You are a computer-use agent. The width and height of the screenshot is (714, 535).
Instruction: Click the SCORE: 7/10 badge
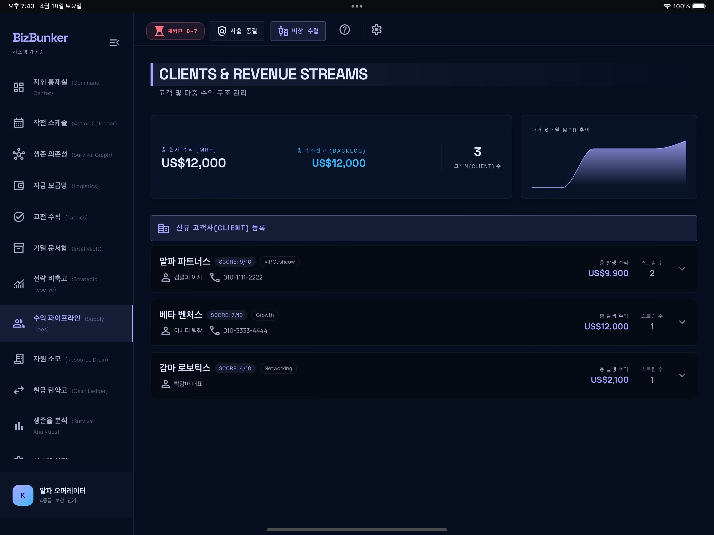coord(227,315)
